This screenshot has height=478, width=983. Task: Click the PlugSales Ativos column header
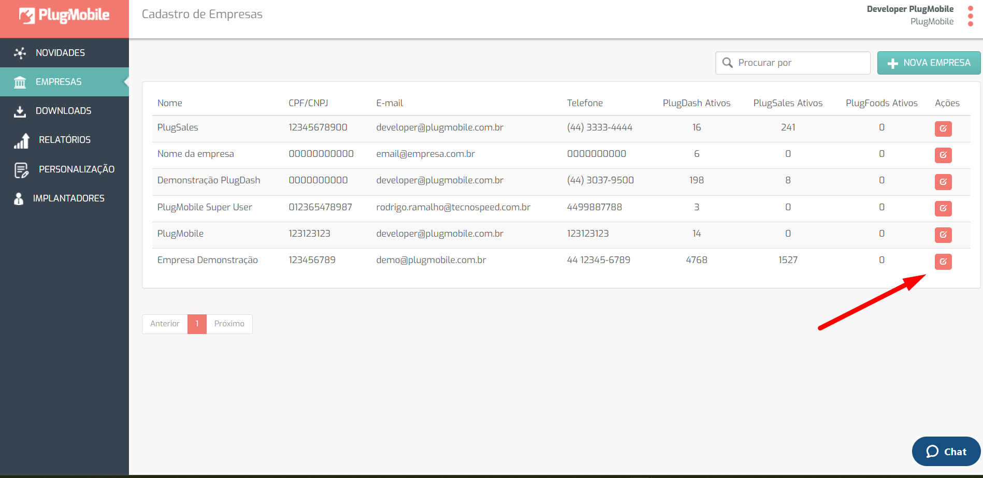pyautogui.click(x=788, y=103)
